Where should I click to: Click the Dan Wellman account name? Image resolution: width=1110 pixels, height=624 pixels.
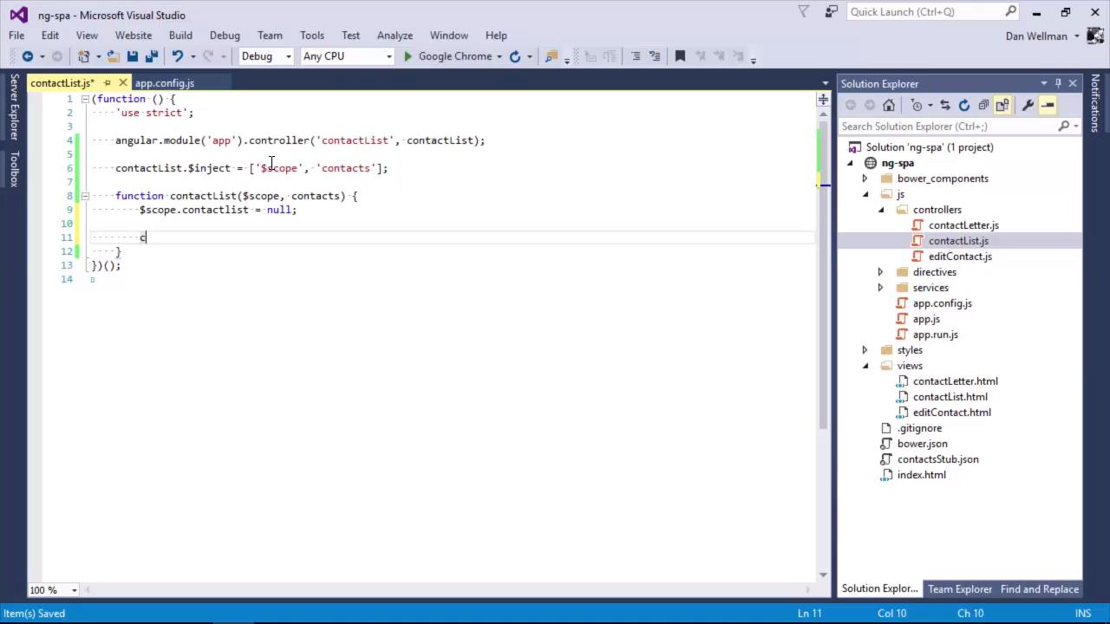[x=1038, y=36]
